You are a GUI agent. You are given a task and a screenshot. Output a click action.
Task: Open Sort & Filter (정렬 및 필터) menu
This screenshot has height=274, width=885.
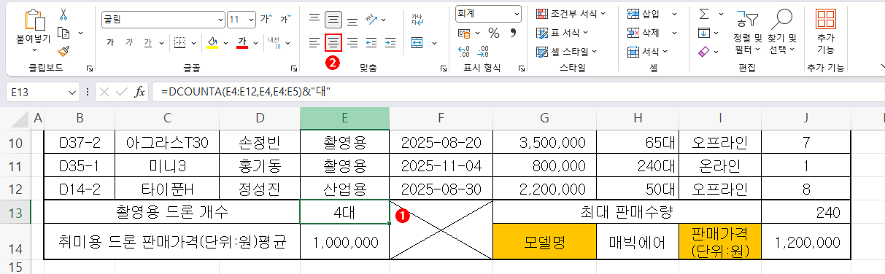pos(748,32)
